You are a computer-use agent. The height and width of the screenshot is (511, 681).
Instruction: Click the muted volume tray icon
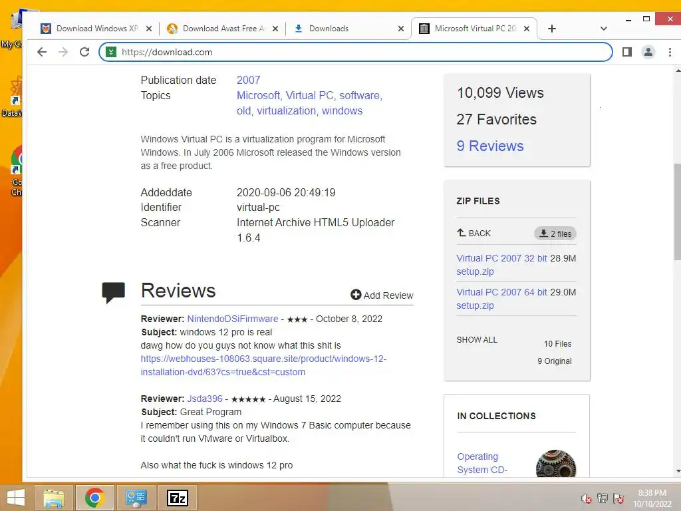tap(586, 498)
